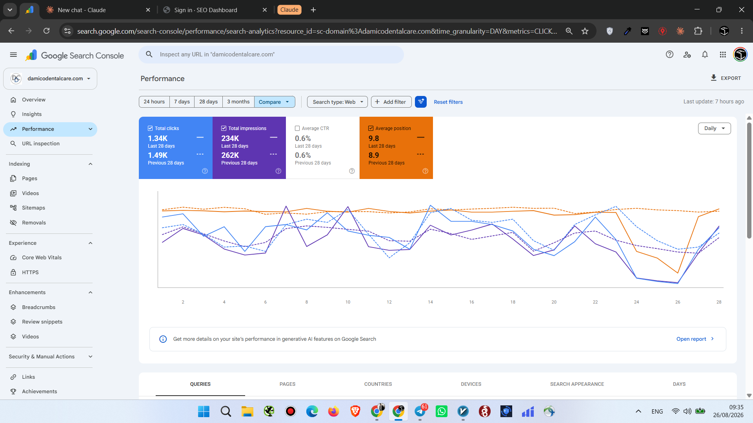The height and width of the screenshot is (423, 753).
Task: Click the zoom magnifier in address bar
Action: pyautogui.click(x=569, y=31)
